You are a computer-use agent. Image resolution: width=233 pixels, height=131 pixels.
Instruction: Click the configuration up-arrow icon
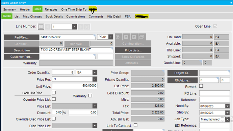click(126, 37)
